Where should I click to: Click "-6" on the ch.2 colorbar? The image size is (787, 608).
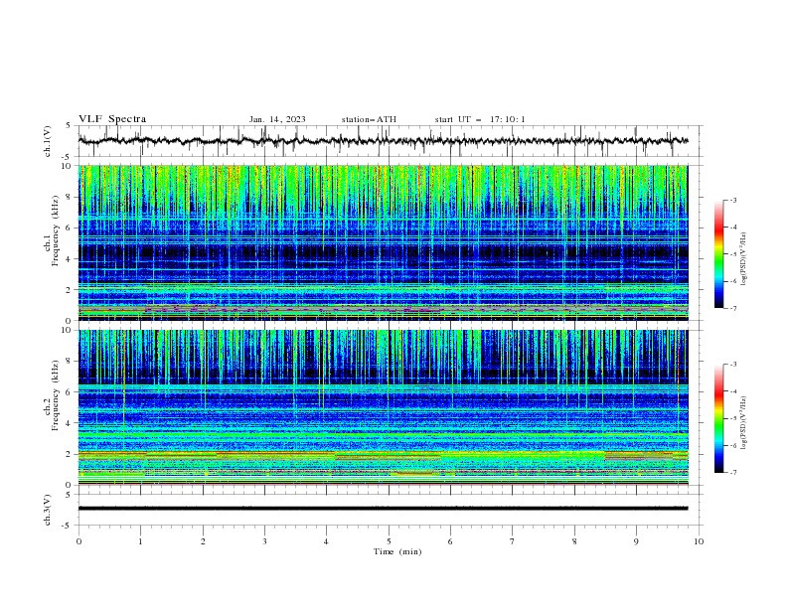(733, 445)
